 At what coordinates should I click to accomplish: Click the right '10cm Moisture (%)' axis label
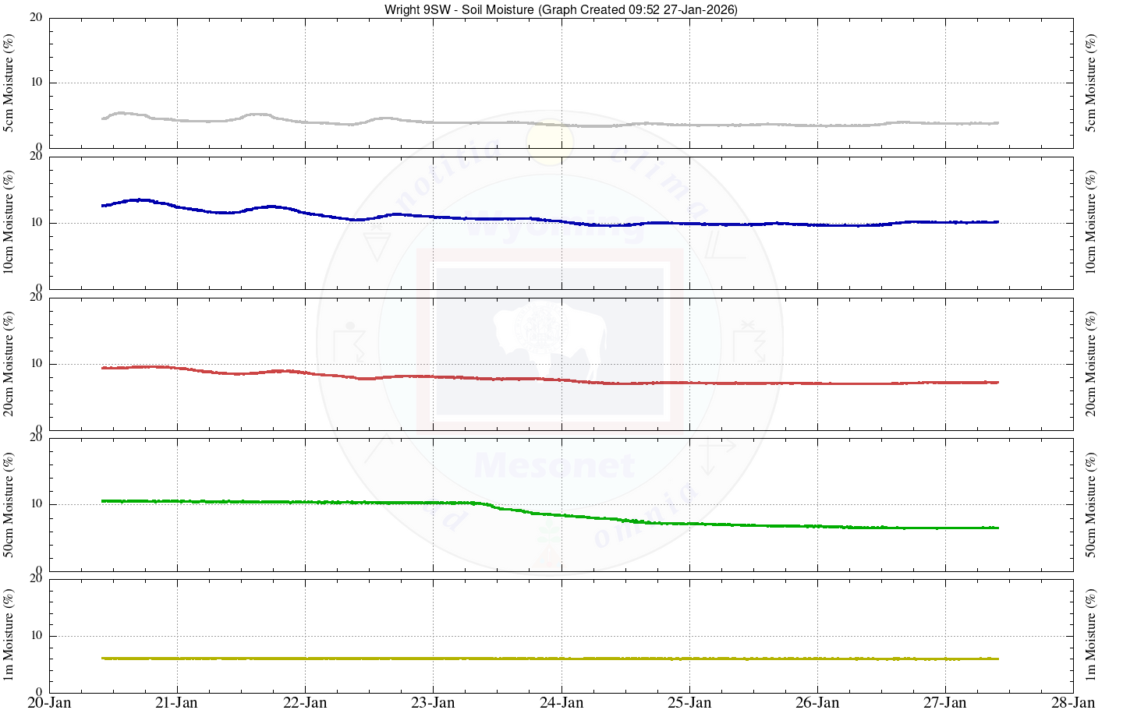tap(1090, 223)
